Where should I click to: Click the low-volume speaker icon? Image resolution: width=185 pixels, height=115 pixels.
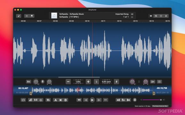tap(141, 100)
